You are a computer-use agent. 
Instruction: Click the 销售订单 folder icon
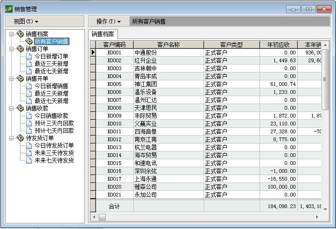click(20, 49)
